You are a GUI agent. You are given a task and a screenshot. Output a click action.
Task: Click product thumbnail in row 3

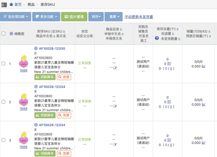[x=23, y=138]
